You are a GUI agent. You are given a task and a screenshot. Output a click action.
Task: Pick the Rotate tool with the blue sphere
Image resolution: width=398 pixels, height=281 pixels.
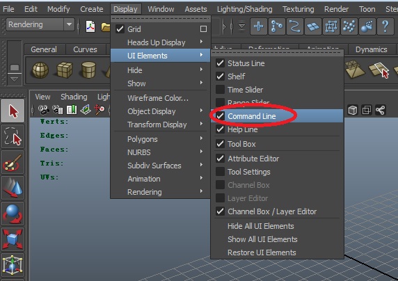coord(13,214)
